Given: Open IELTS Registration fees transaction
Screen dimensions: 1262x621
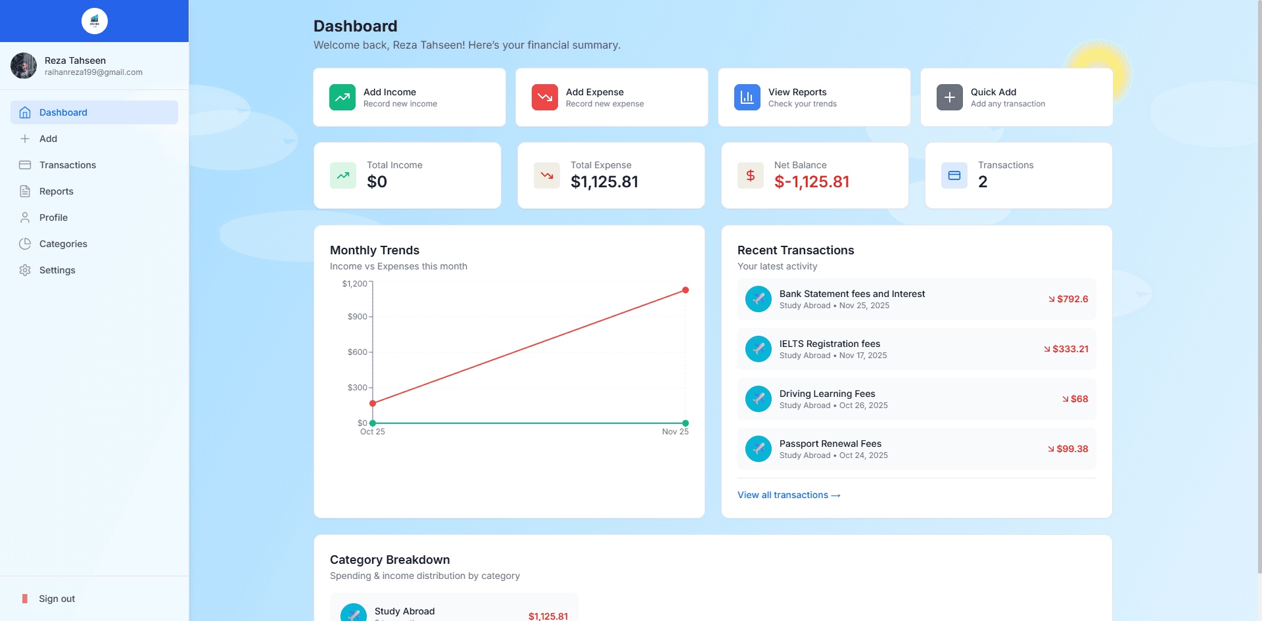Looking at the screenshot, I should point(917,349).
